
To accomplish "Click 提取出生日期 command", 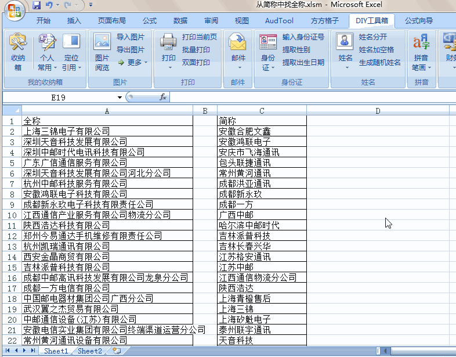I will click(x=303, y=63).
